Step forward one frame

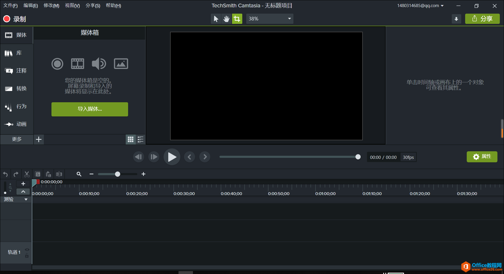[x=154, y=157]
